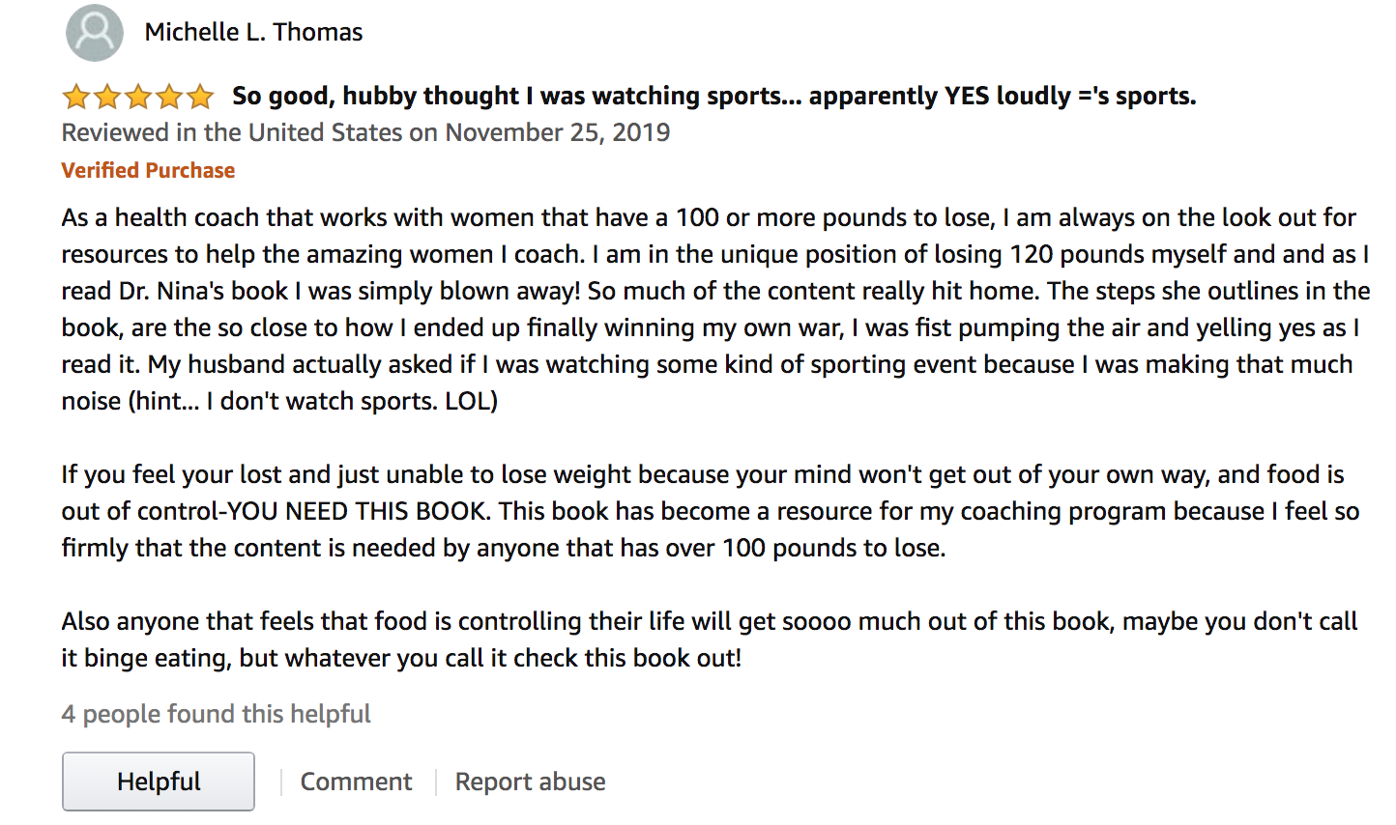Click the third rating star
Screen dimensions: 1396x825
click(138, 97)
